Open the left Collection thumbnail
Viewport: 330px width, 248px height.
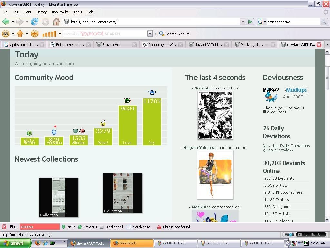59,197
